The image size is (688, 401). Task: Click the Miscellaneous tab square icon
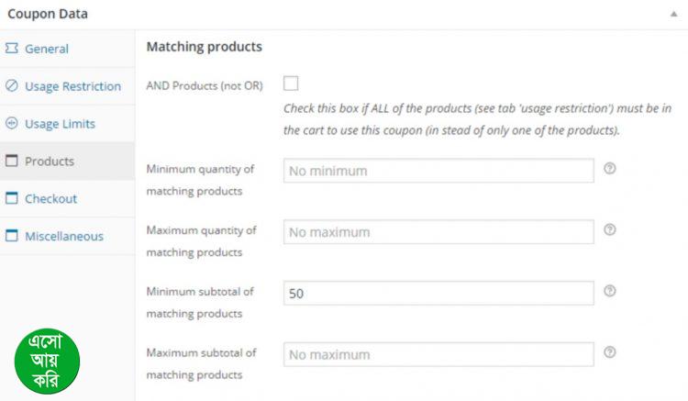12,236
